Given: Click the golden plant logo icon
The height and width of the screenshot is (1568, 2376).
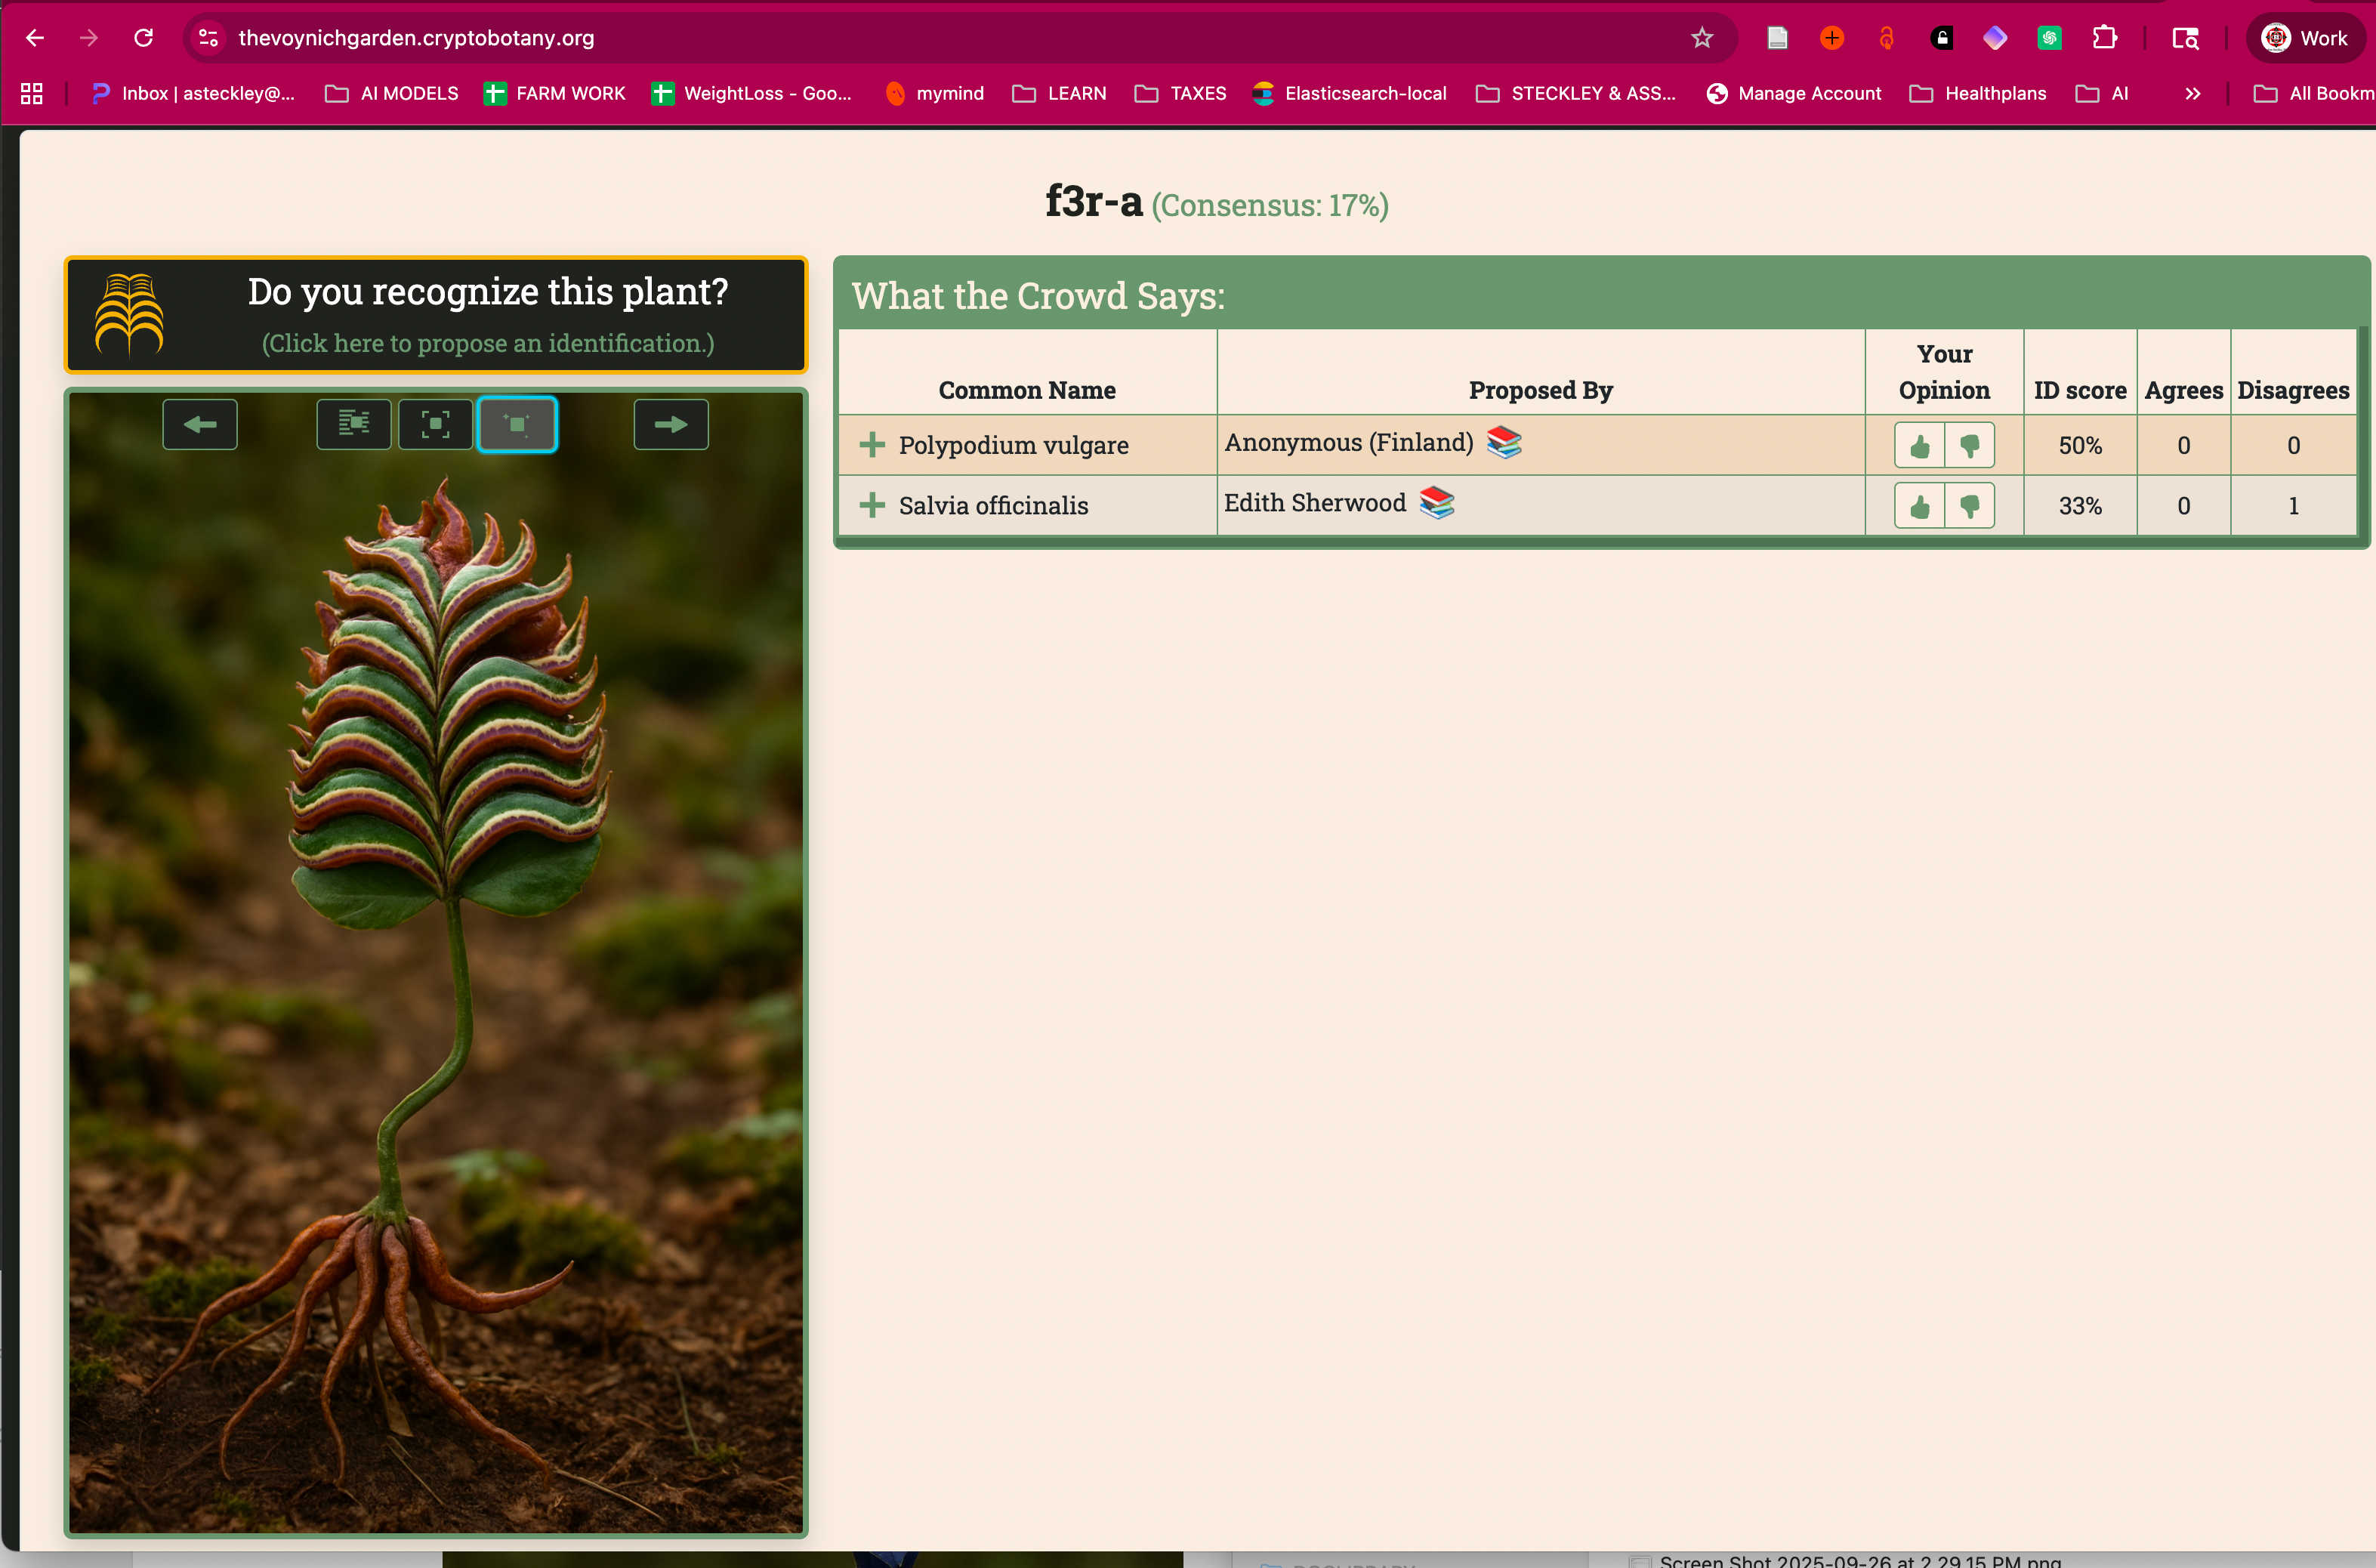Looking at the screenshot, I should pyautogui.click(x=129, y=315).
